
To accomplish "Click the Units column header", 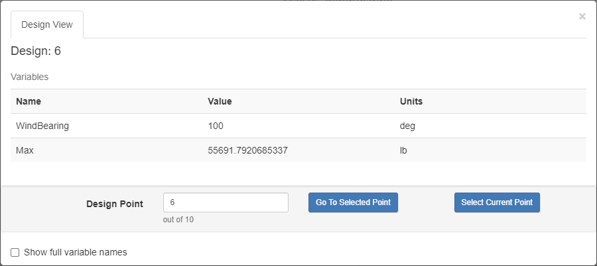I will [x=411, y=101].
